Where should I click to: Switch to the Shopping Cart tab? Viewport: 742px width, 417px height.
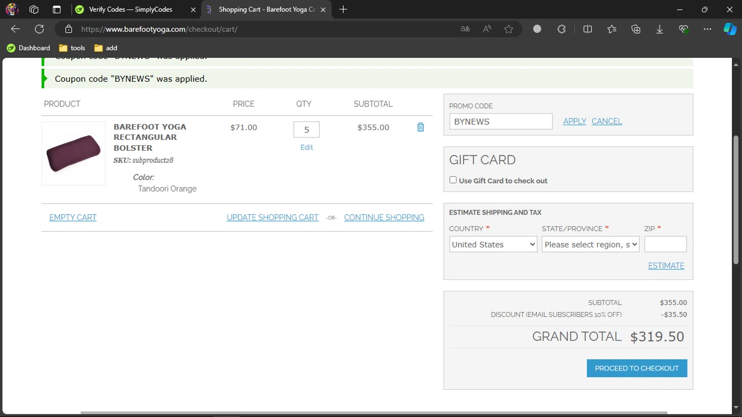tap(266, 9)
